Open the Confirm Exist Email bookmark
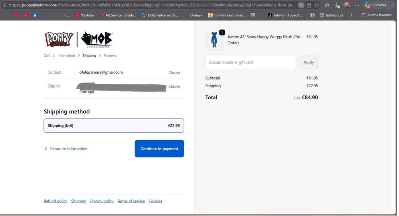 [x=227, y=15]
